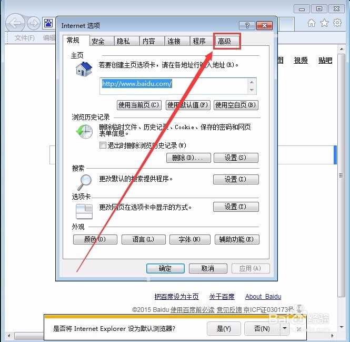Enable delete browsing history on exit checkbox
Viewport: 350px width, 342px height.
click(103, 145)
